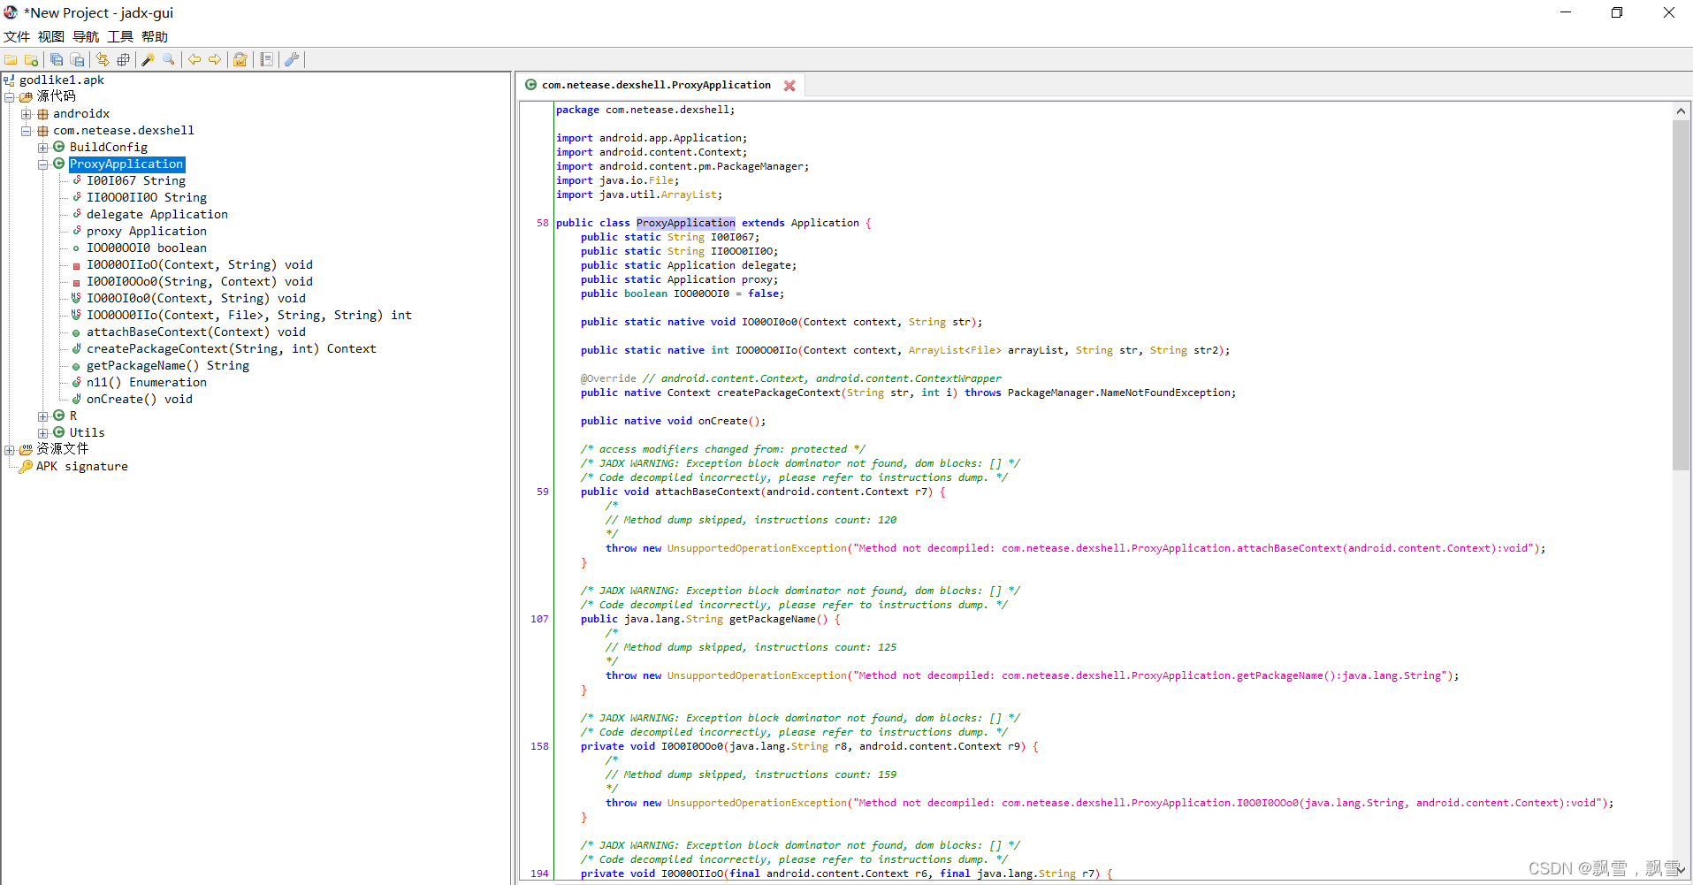The width and height of the screenshot is (1693, 885).
Task: Click the Open file folder icon
Action: [x=11, y=59]
